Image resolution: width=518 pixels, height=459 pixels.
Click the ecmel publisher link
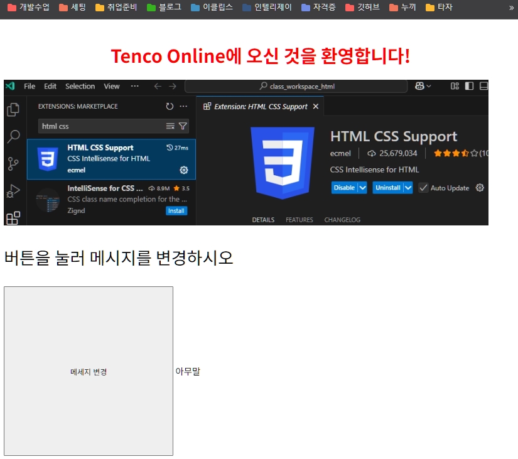click(340, 153)
